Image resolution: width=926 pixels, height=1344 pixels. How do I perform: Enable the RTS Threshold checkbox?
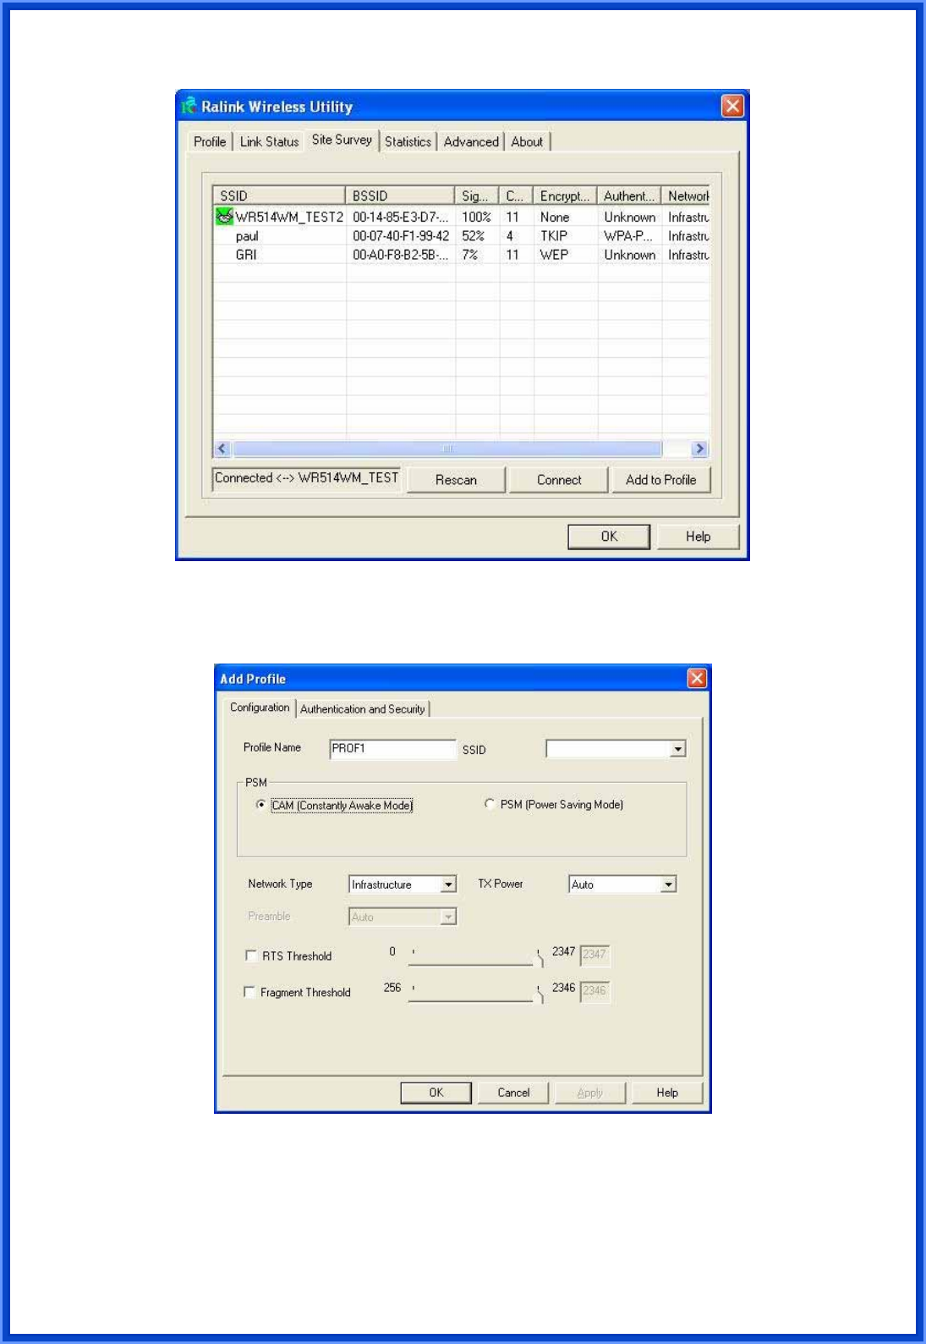pos(251,956)
